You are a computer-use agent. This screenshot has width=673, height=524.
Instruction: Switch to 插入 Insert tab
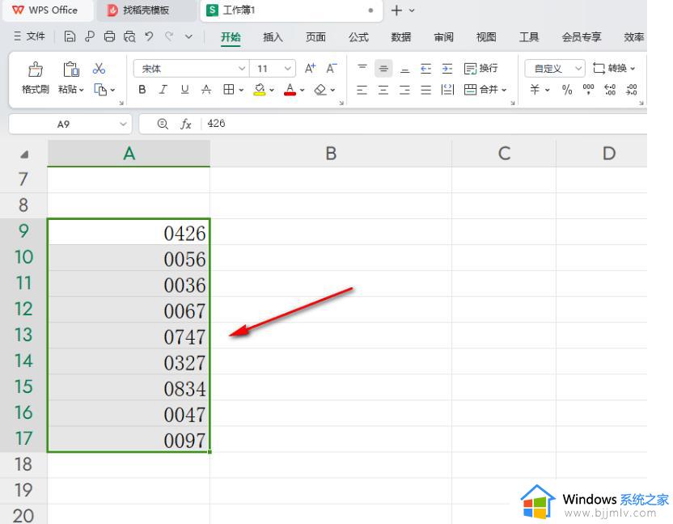[x=273, y=37]
